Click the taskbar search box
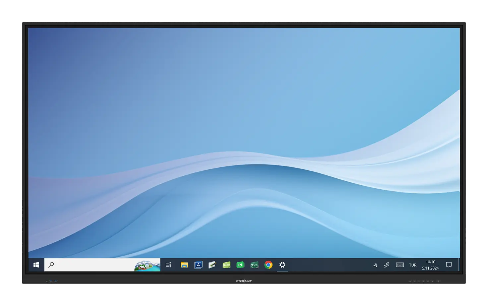 point(102,265)
